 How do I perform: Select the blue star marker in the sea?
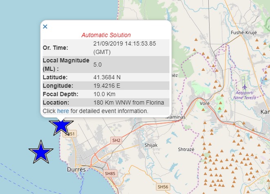[x=41, y=152]
